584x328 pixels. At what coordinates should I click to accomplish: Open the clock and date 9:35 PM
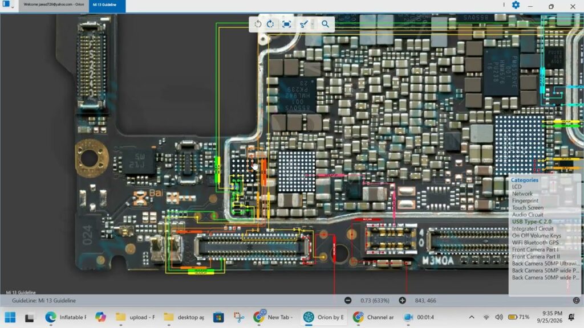550,317
